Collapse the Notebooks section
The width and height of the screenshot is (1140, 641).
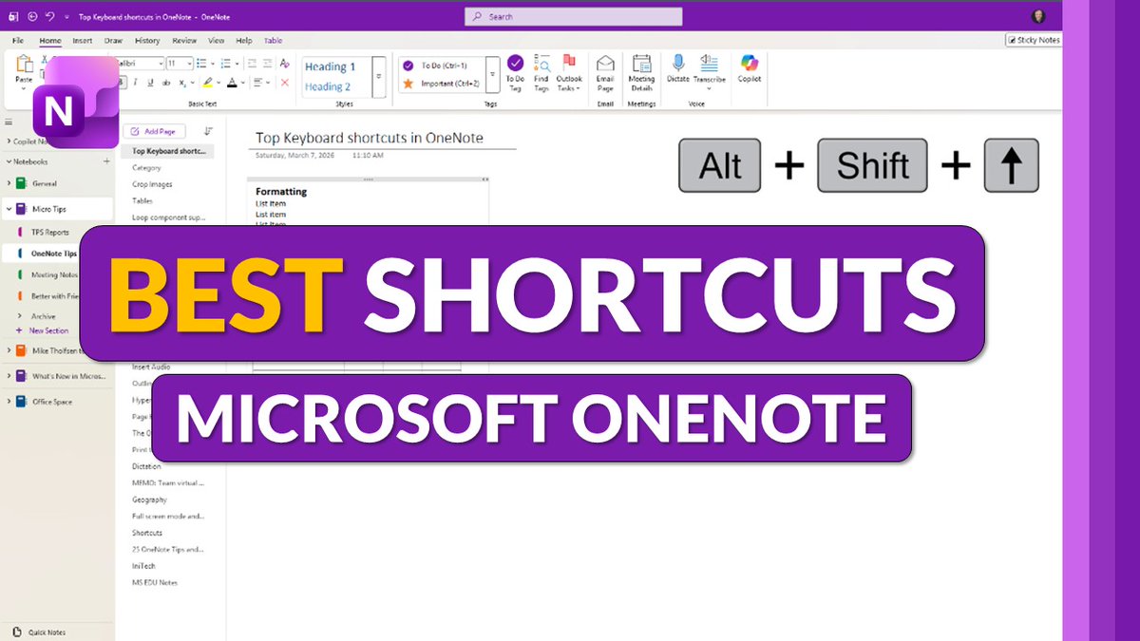[9, 160]
